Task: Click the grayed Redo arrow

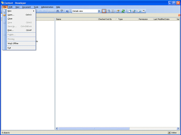Action: tap(44, 11)
